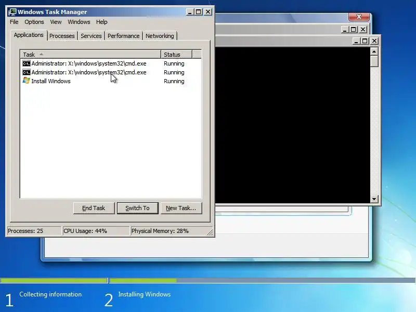Switch to the Performance tab
The height and width of the screenshot is (312, 416).
point(123,36)
